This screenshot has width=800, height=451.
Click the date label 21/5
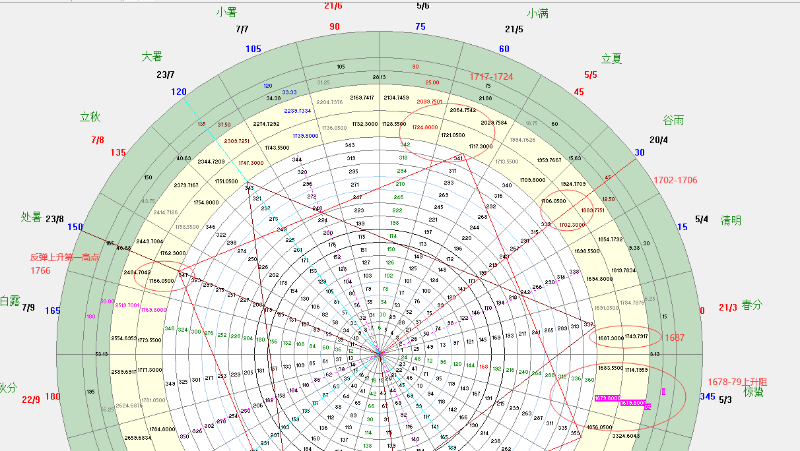point(514,29)
